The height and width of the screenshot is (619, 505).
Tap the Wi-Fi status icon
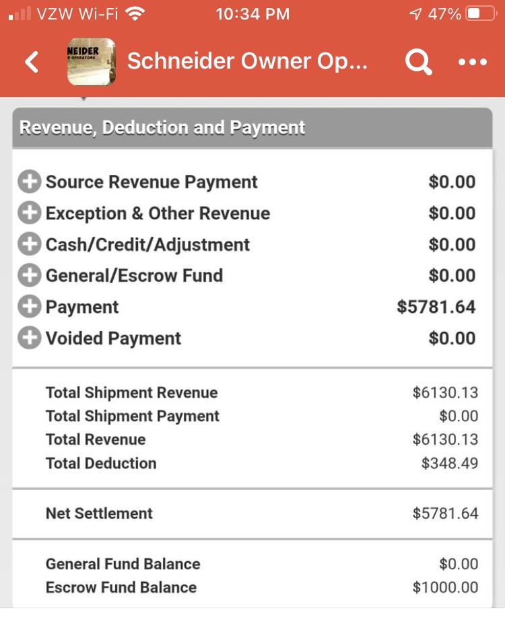point(135,14)
